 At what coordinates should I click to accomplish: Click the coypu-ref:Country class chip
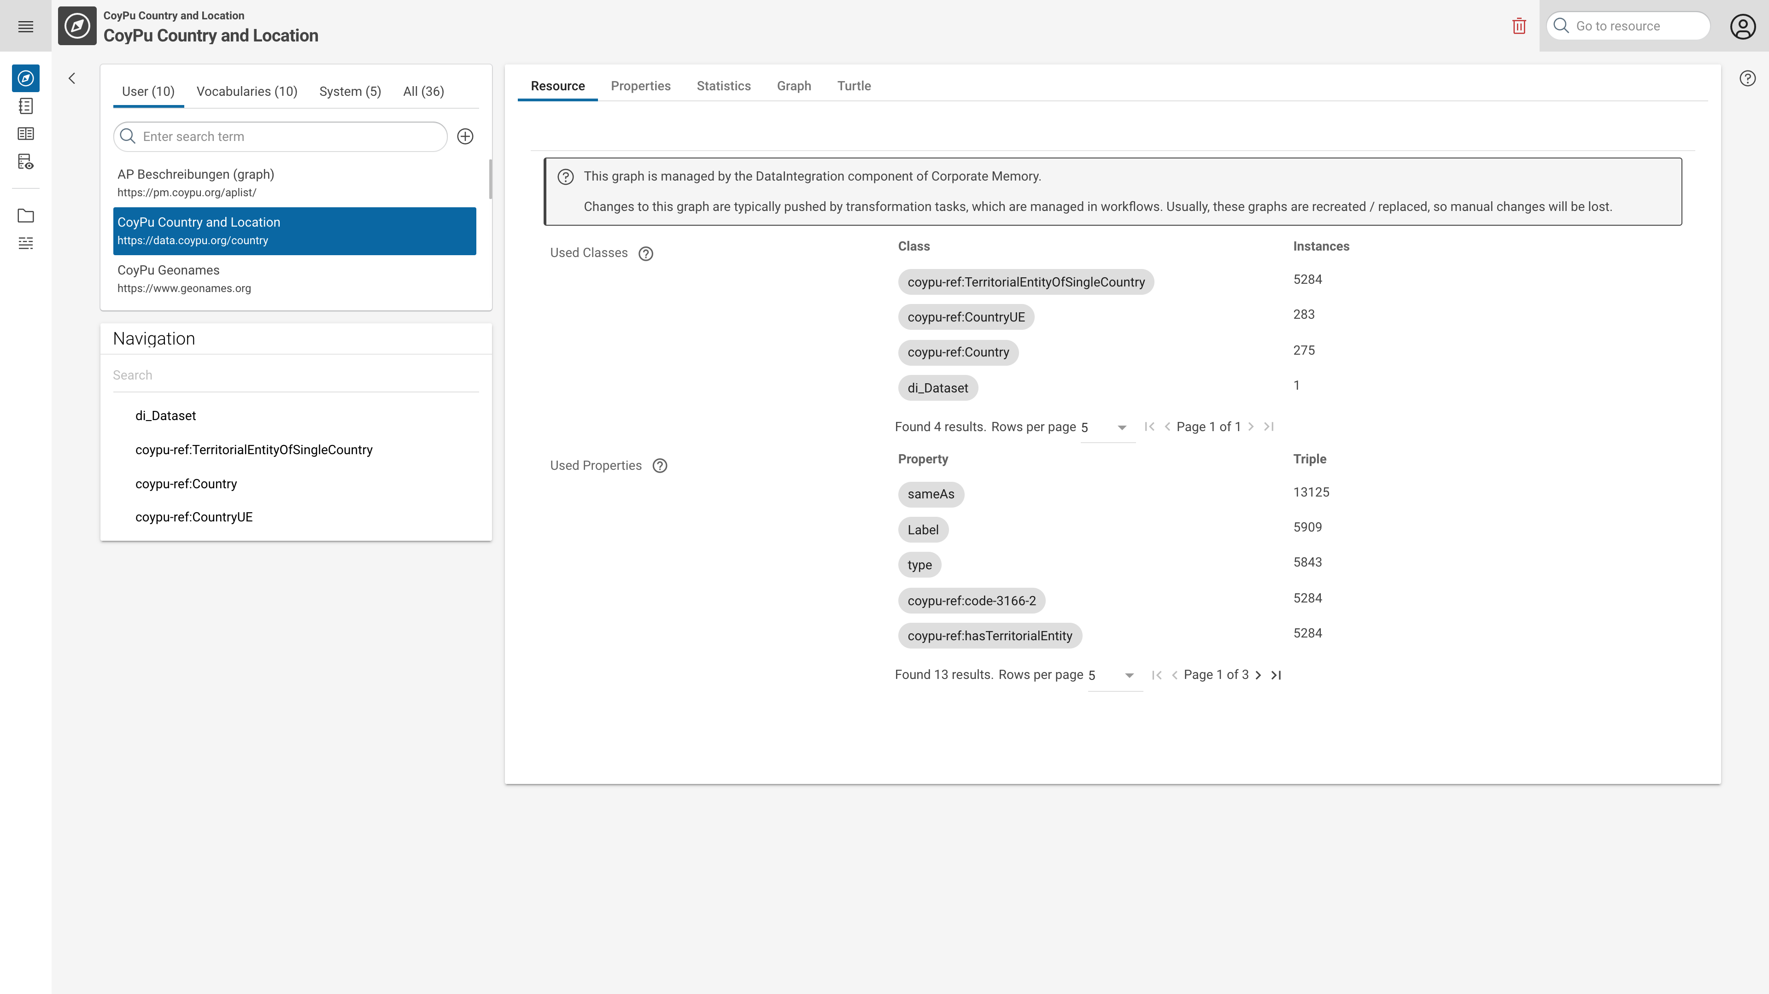[958, 352]
